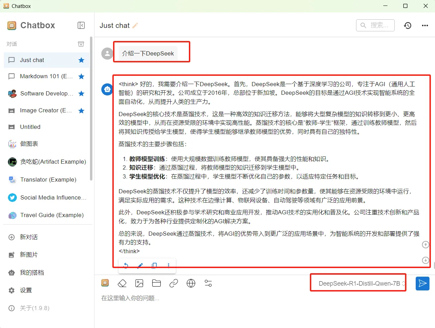Unstar the Just chat conversation
Viewport: 435px width, 328px height.
(x=81, y=60)
